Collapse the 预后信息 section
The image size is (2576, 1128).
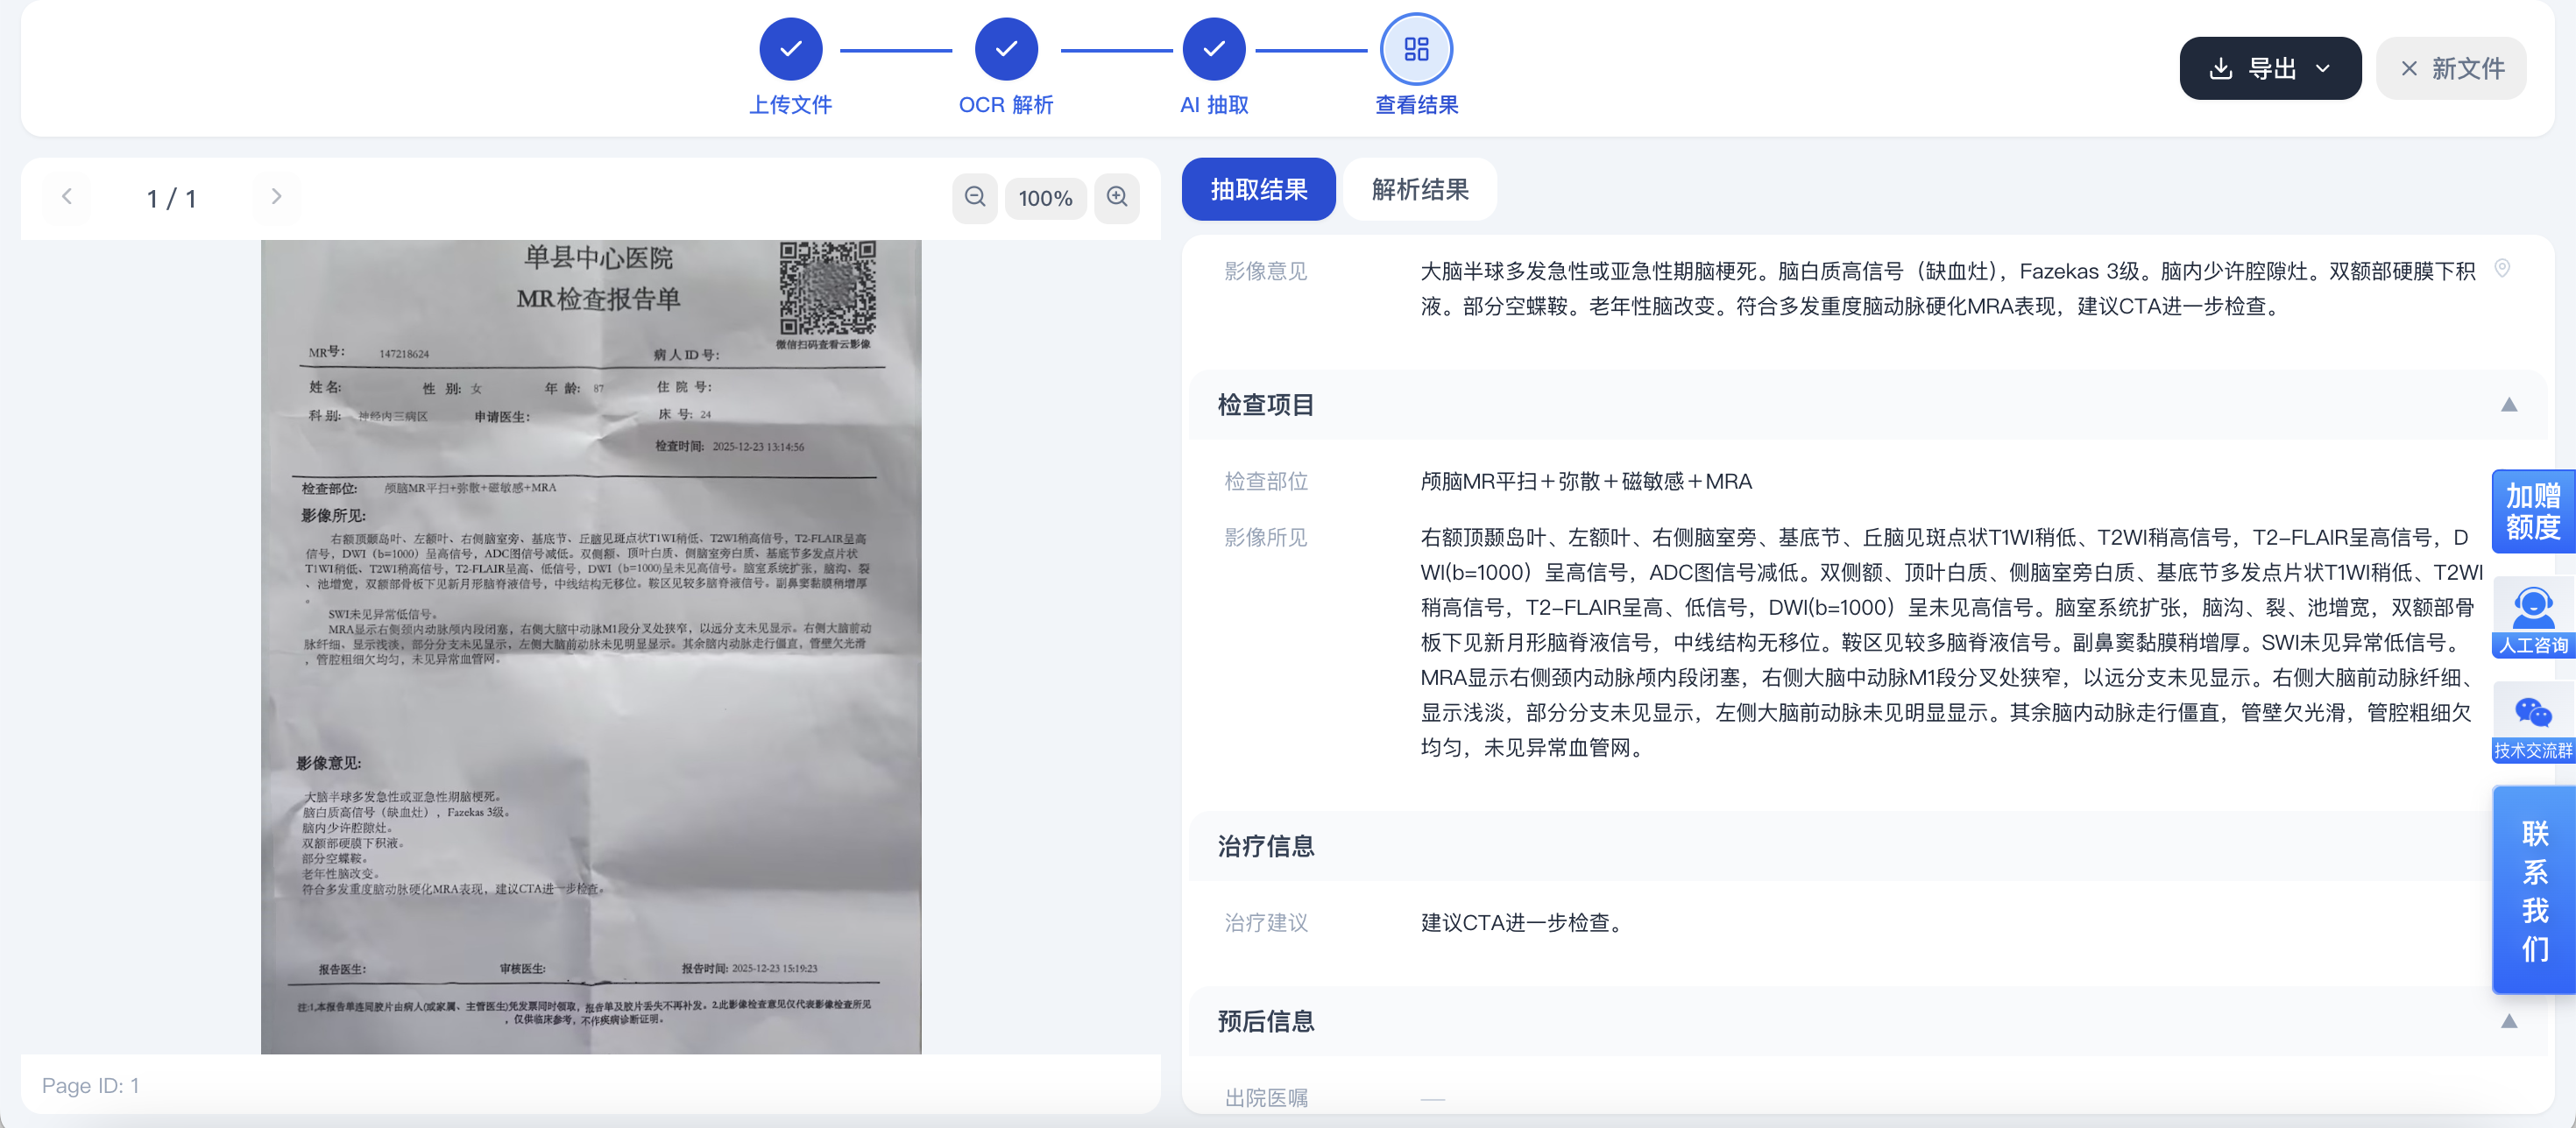point(2509,1021)
